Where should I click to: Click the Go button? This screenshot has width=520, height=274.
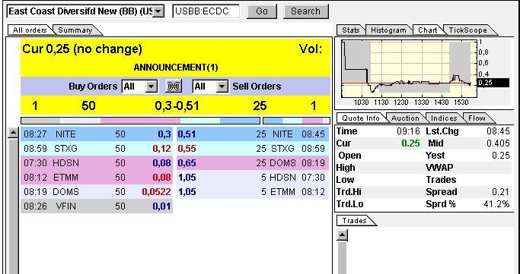click(x=262, y=11)
